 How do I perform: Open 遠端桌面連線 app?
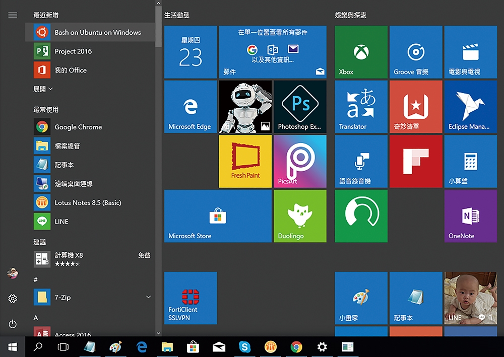tap(90, 184)
